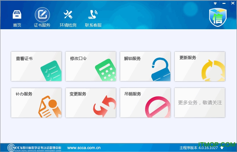Click the 联系客服 phone icon
The height and width of the screenshot is (152, 237).
93,18
